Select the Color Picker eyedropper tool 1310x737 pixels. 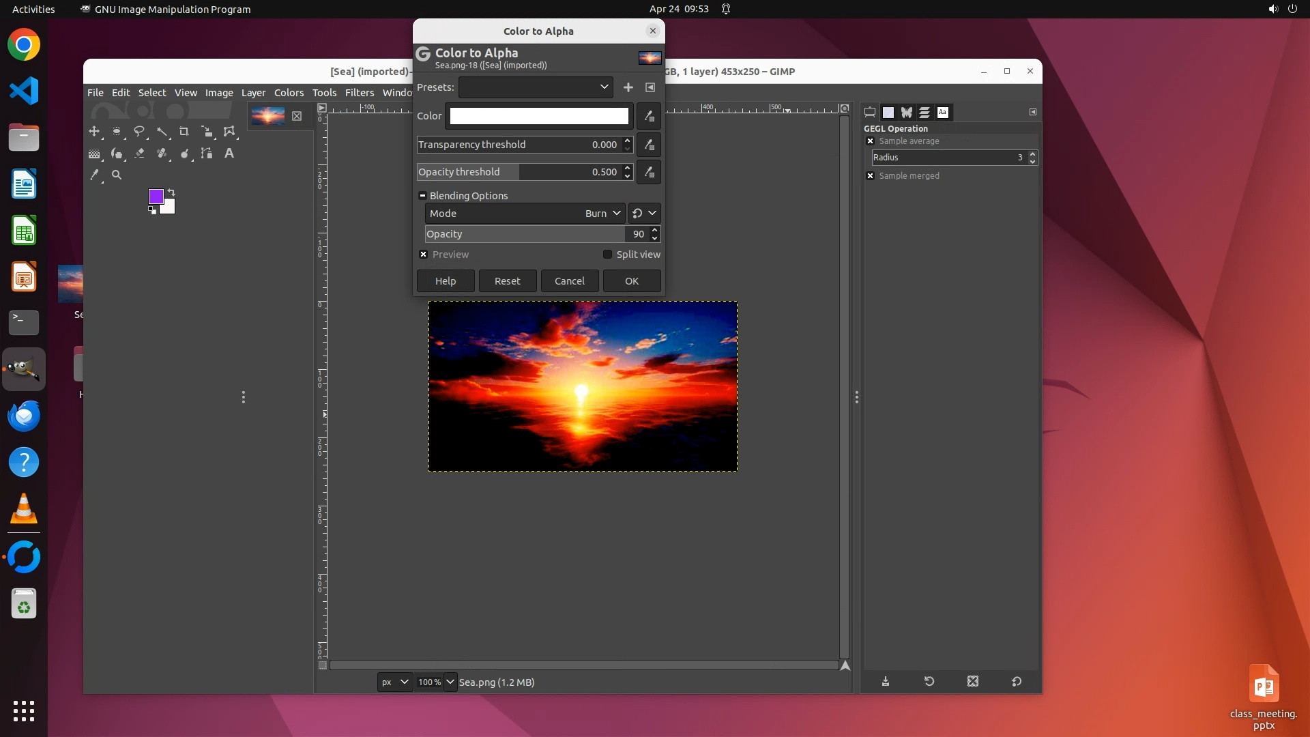(94, 175)
